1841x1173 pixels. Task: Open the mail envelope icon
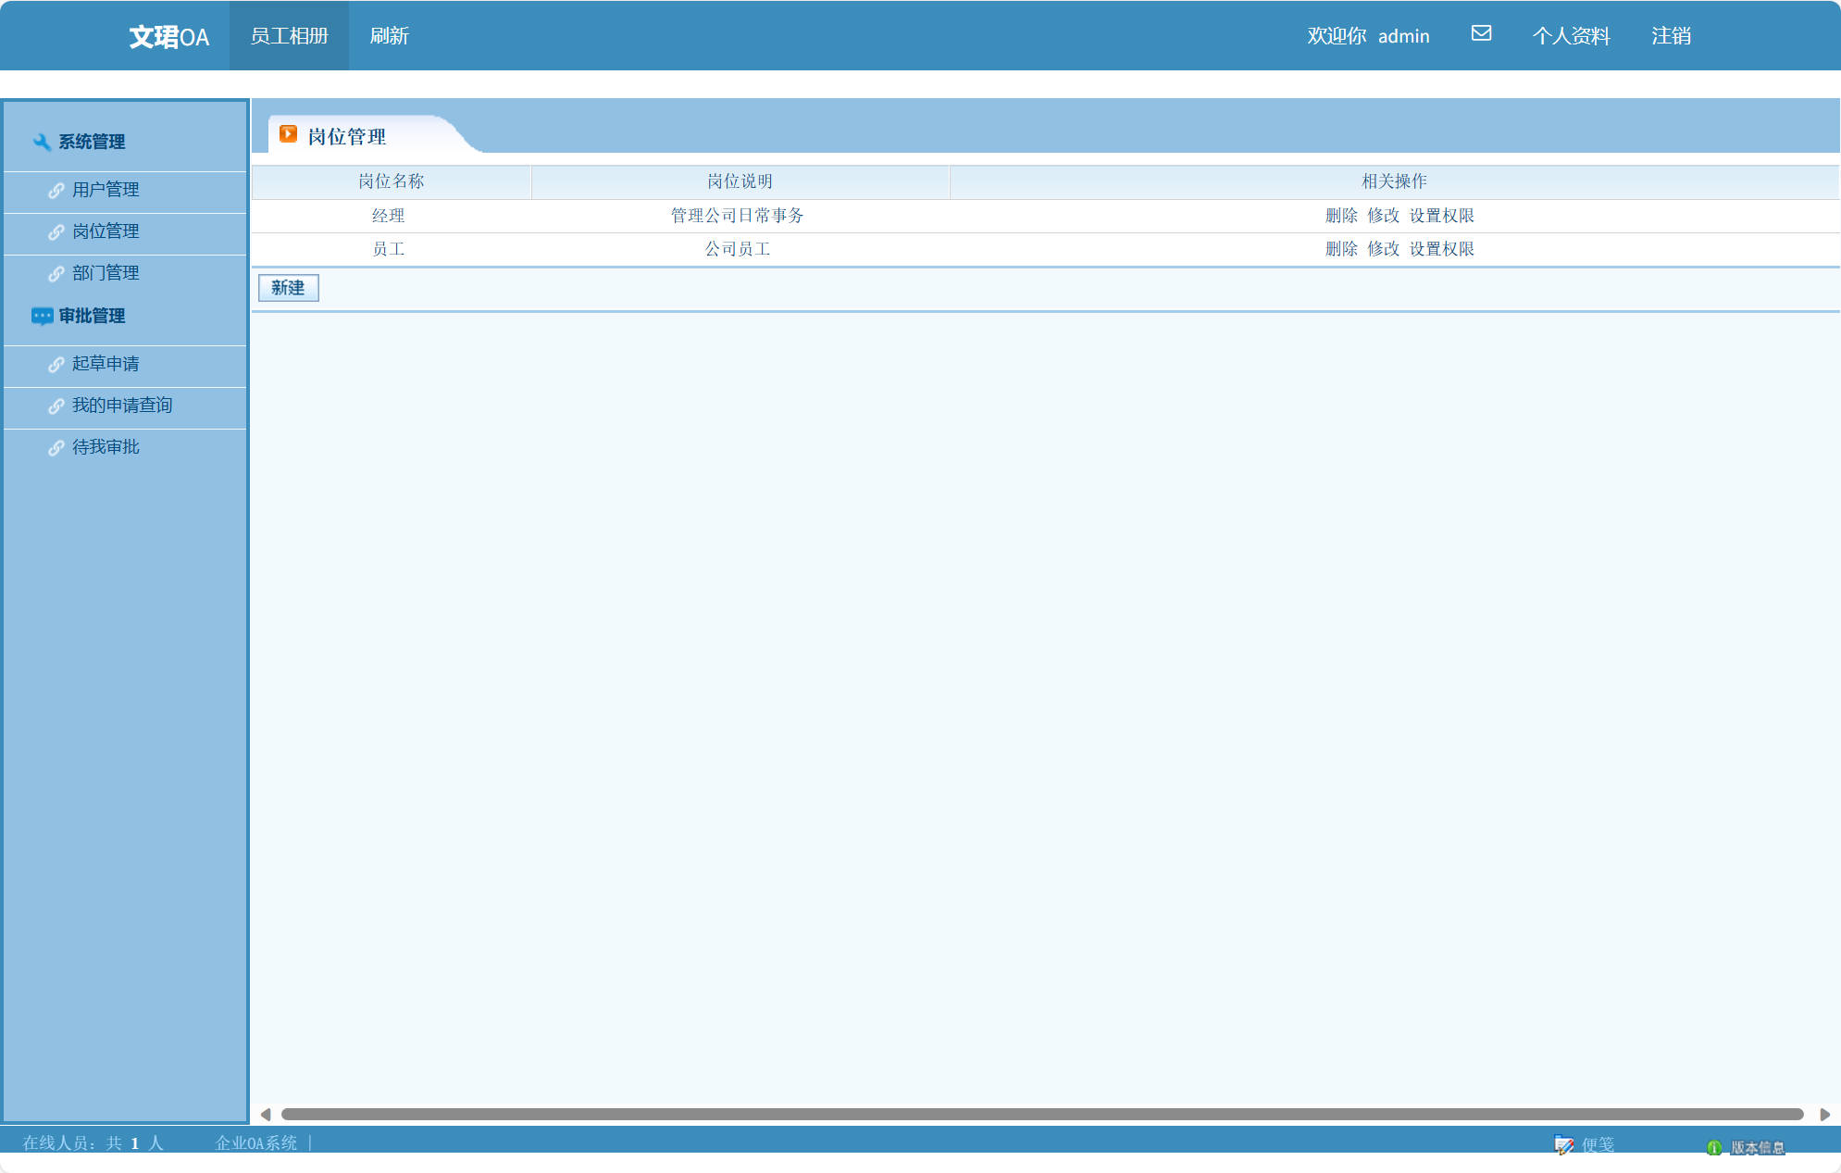pyautogui.click(x=1481, y=33)
